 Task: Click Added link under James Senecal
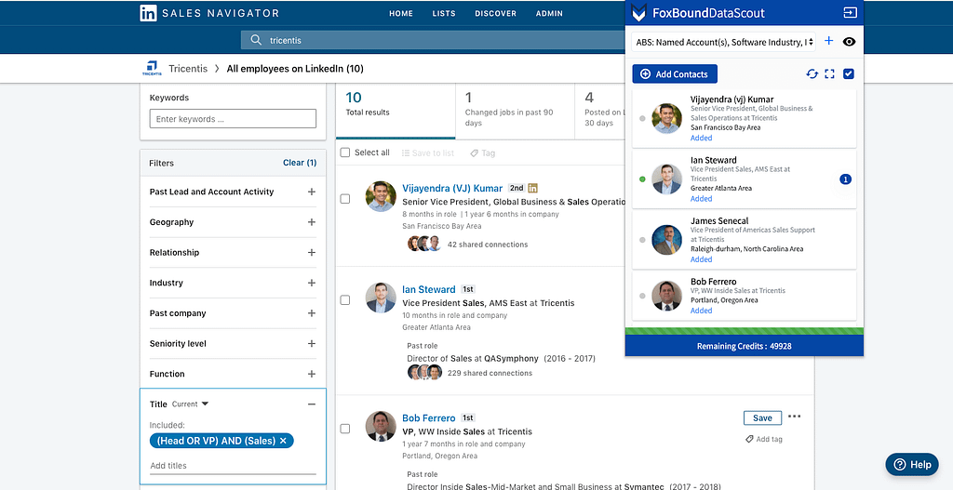(701, 259)
